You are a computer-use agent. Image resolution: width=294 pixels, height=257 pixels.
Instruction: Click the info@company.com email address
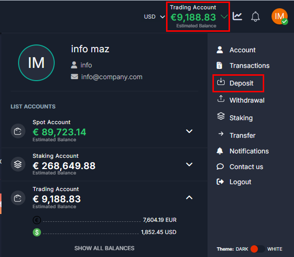pyautogui.click(x=111, y=77)
